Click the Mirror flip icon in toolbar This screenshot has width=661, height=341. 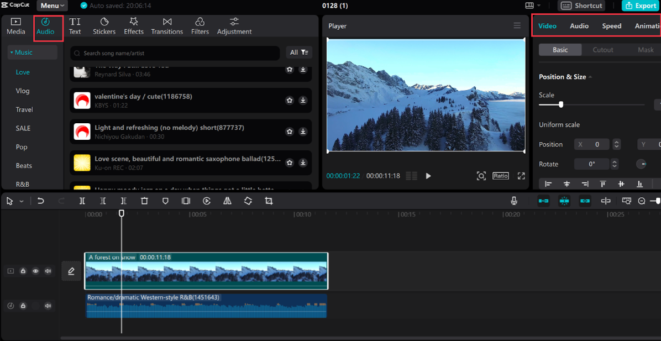click(x=227, y=201)
